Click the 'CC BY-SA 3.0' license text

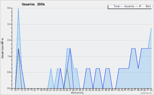click(146, 93)
